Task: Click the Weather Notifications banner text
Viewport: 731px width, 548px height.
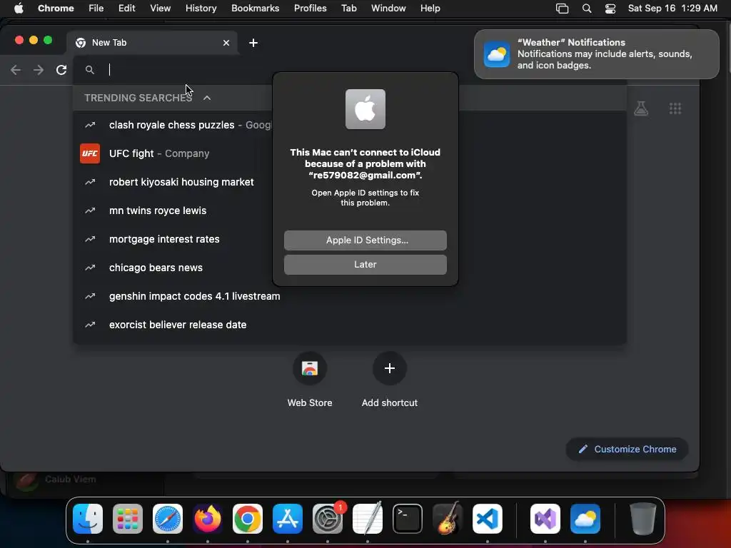Action: coord(605,54)
